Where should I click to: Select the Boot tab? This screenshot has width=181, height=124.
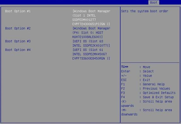[154, 3]
